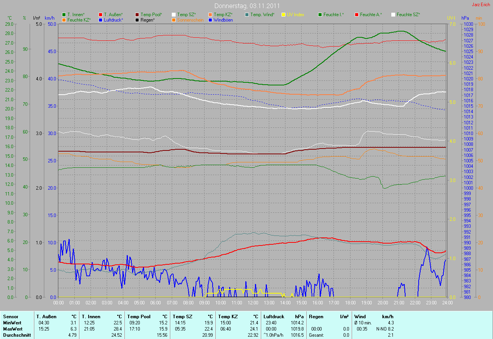Click the red T. Außen legend square

[x=101, y=15]
